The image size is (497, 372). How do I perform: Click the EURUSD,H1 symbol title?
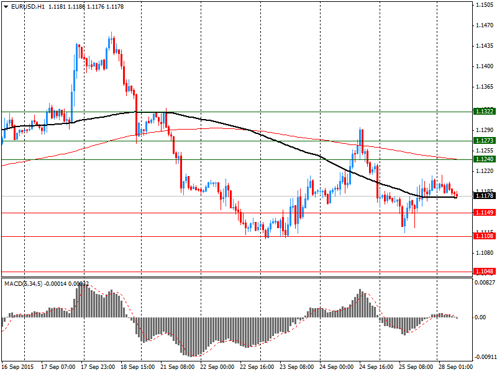(x=28, y=7)
